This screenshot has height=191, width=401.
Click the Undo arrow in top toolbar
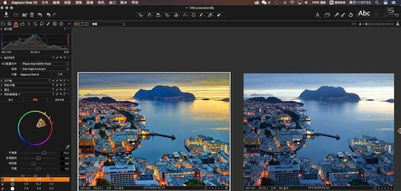pyautogui.click(x=48, y=15)
